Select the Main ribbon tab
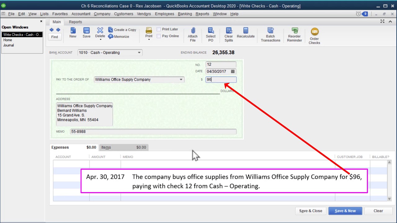 pos(57,22)
